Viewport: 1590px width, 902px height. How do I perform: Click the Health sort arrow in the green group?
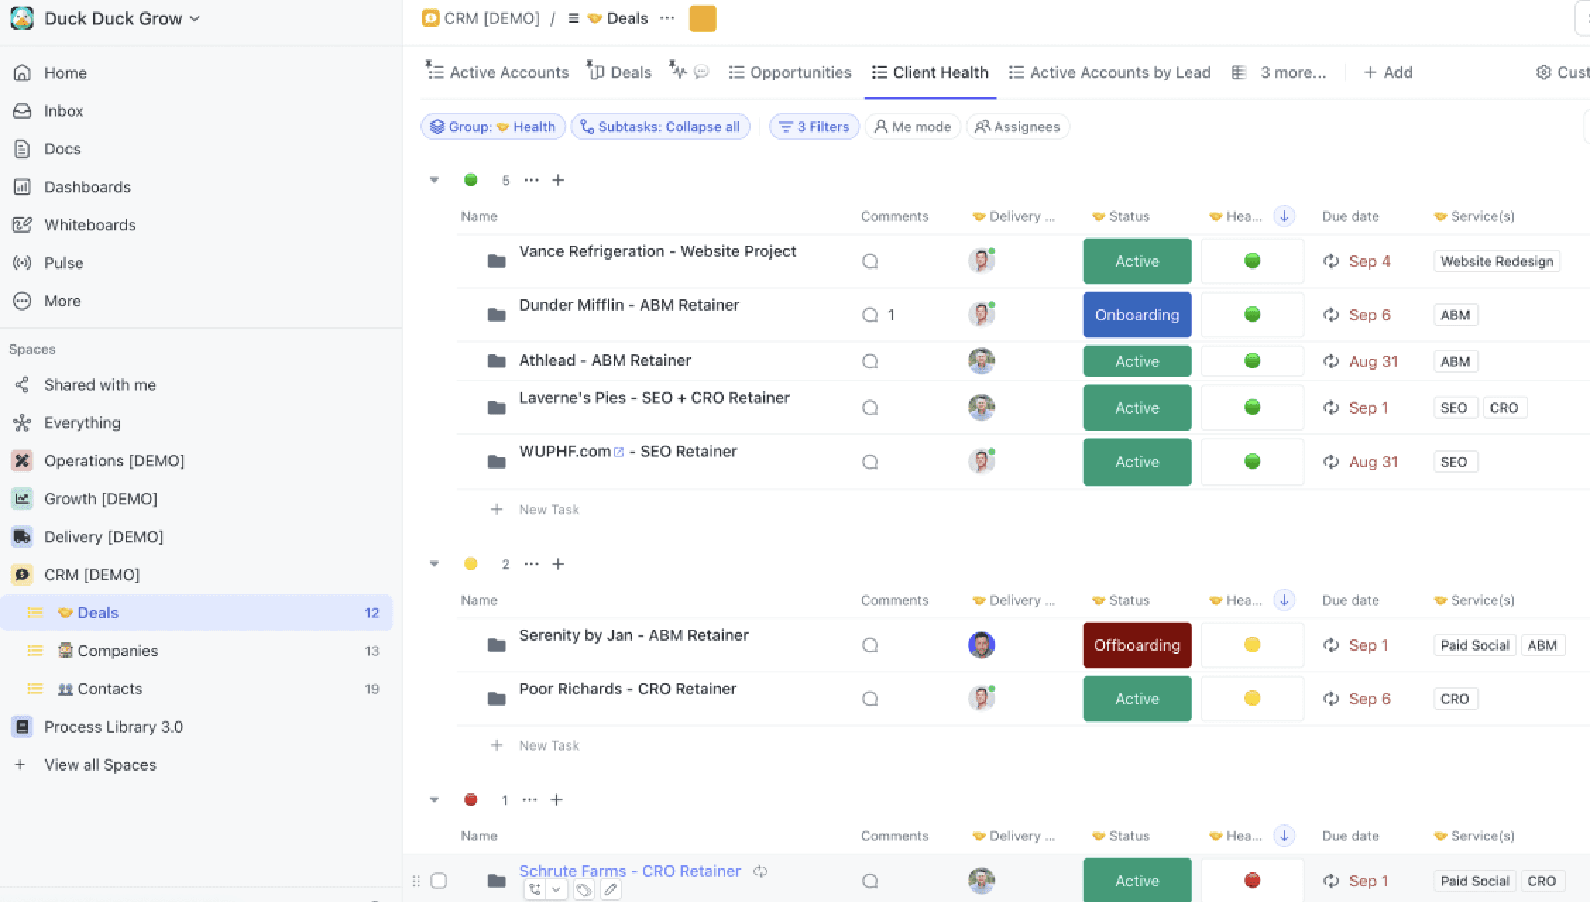pyautogui.click(x=1284, y=216)
